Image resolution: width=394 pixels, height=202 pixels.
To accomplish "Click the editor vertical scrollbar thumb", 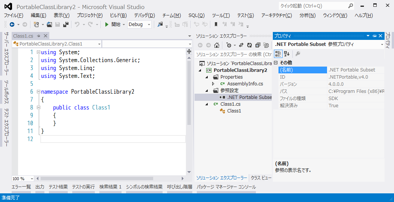I will (x=189, y=93).
